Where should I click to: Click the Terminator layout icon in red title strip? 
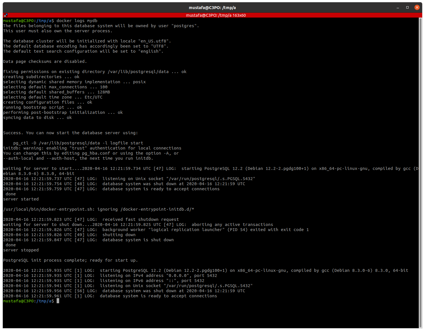[x=6, y=15]
